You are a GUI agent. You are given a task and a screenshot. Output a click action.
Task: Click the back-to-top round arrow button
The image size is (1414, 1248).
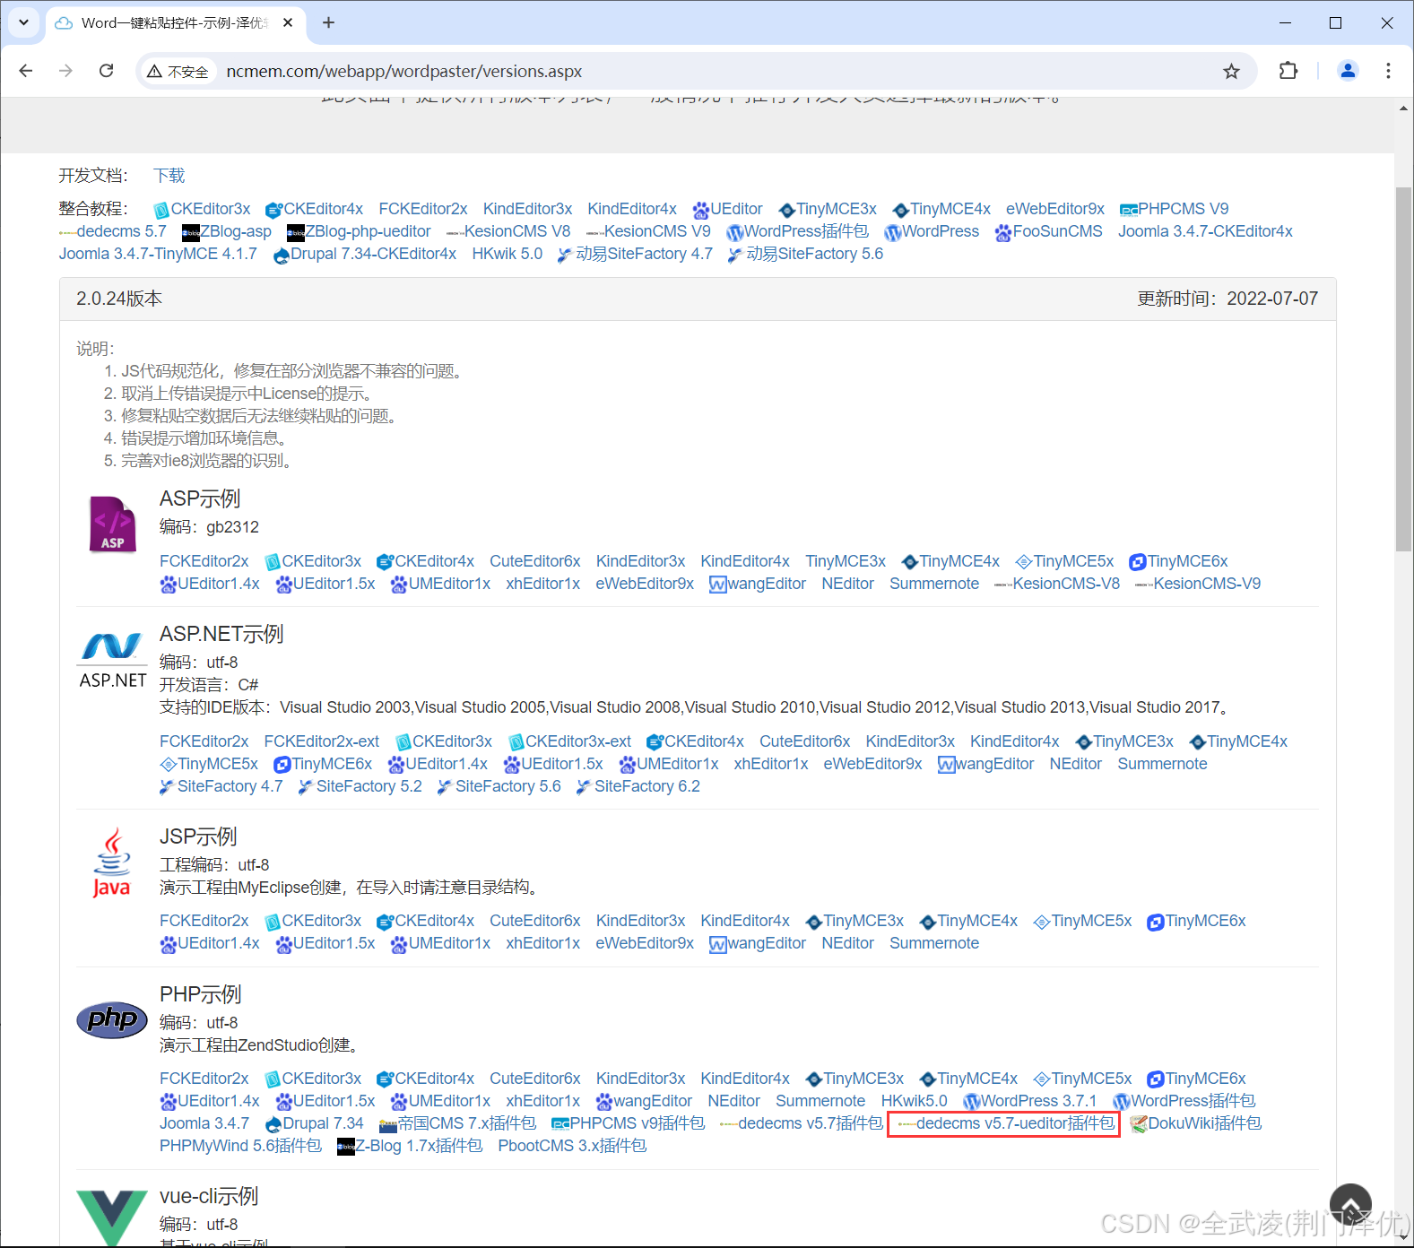coord(1350,1204)
